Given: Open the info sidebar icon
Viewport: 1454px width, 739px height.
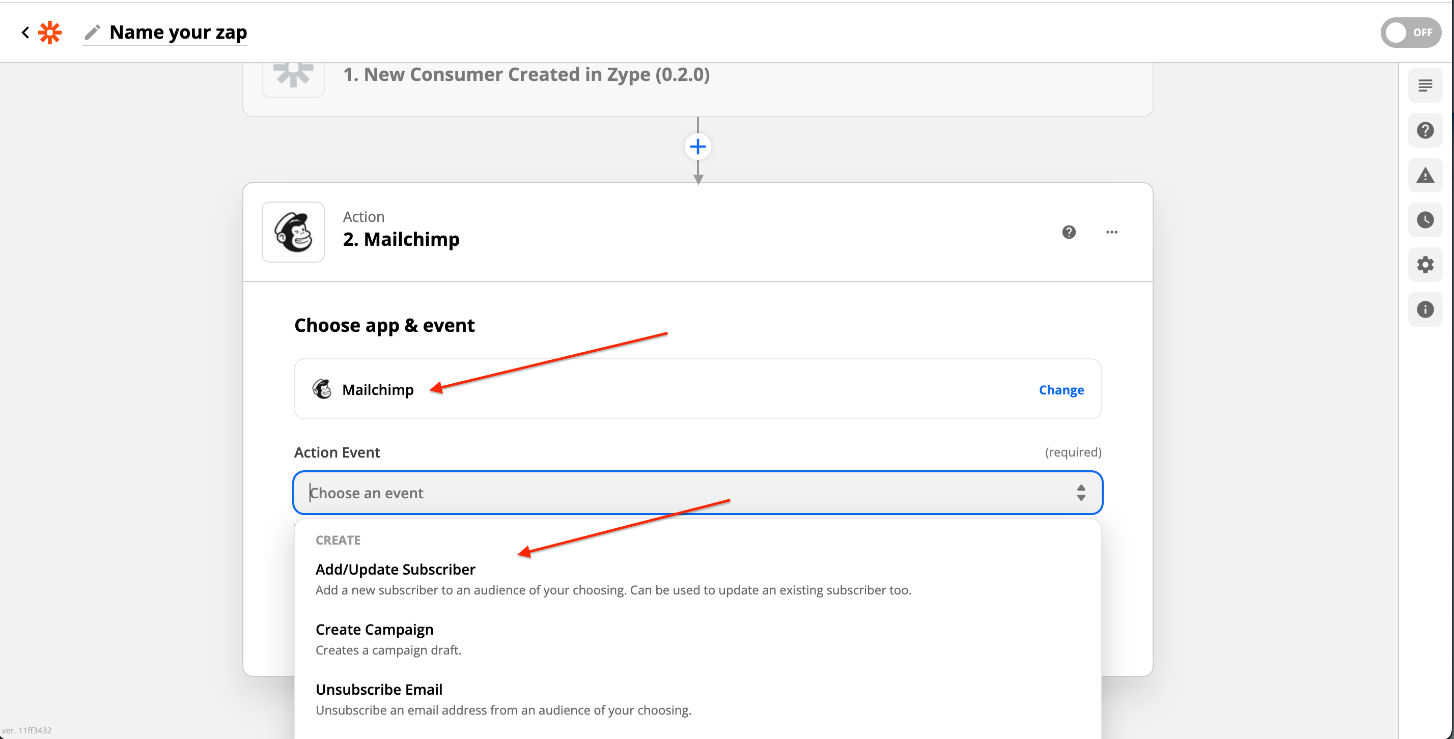Looking at the screenshot, I should (1425, 309).
